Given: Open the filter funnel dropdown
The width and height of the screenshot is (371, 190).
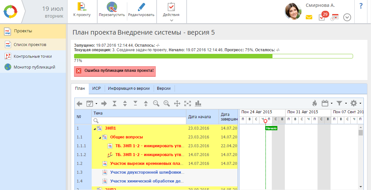Looking at the screenshot, I should coord(341,103).
